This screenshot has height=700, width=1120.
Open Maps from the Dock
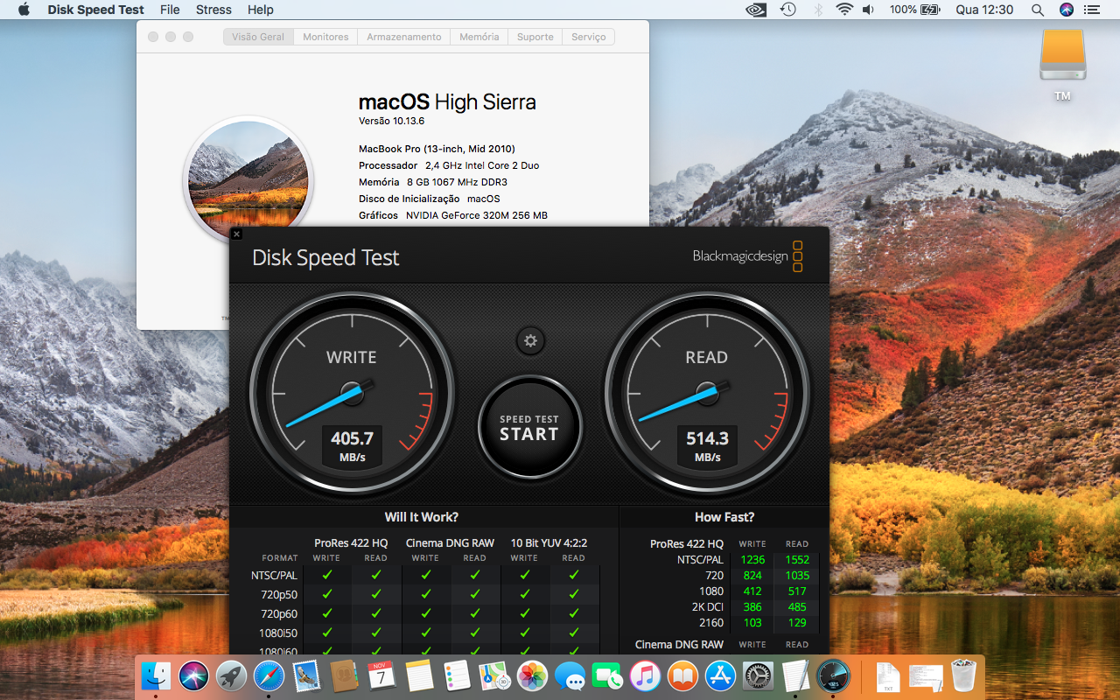[494, 675]
